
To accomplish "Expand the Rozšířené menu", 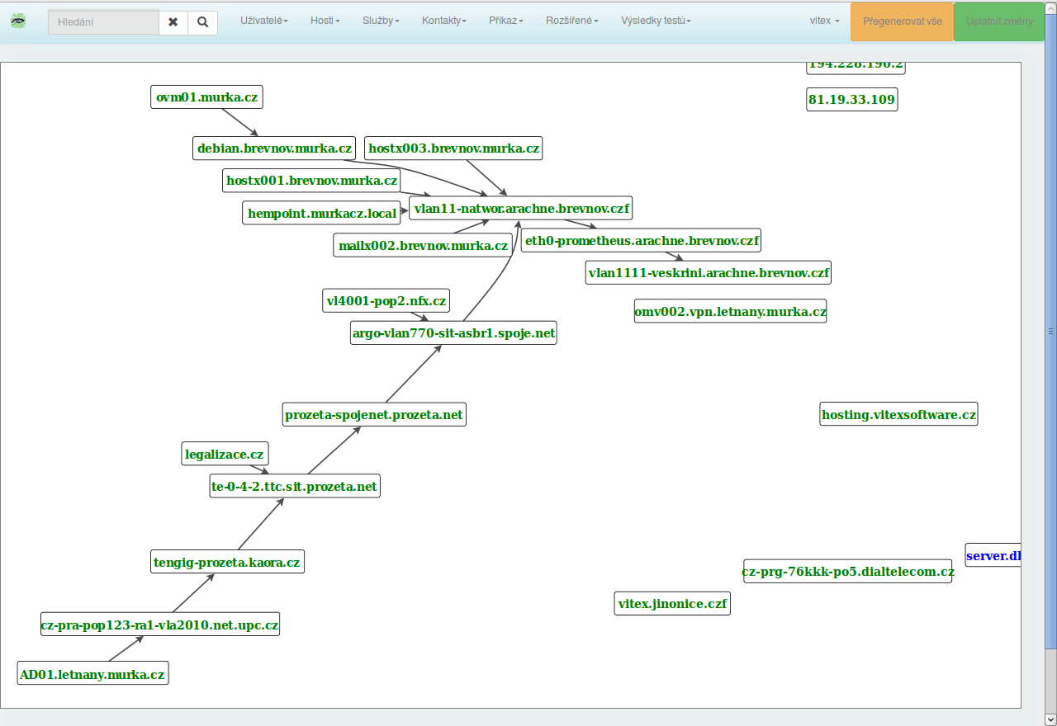I will [571, 21].
